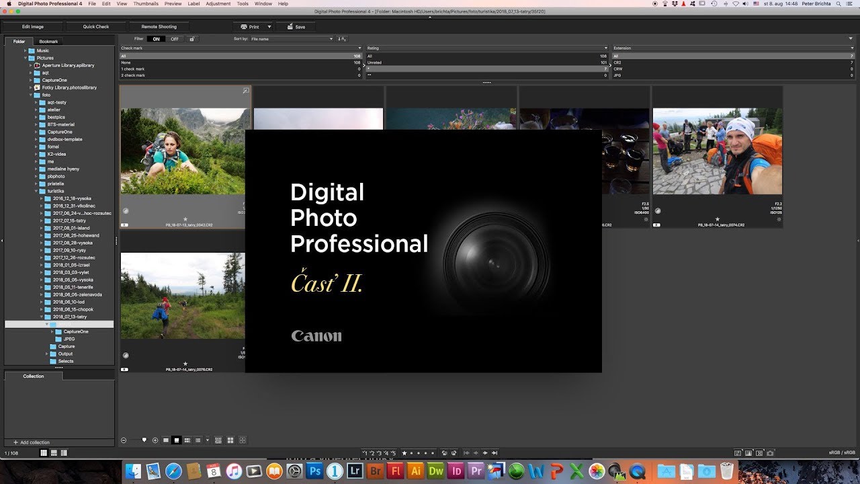Click rotate right icon in bottom toolbar

(454, 453)
